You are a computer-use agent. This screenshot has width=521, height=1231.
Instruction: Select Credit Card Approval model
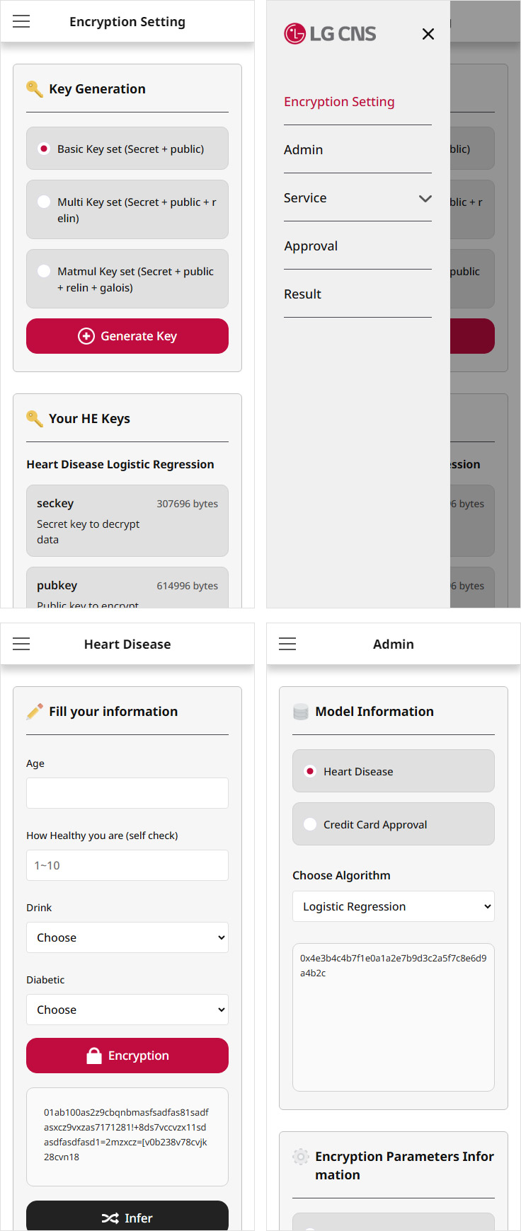[x=310, y=824]
